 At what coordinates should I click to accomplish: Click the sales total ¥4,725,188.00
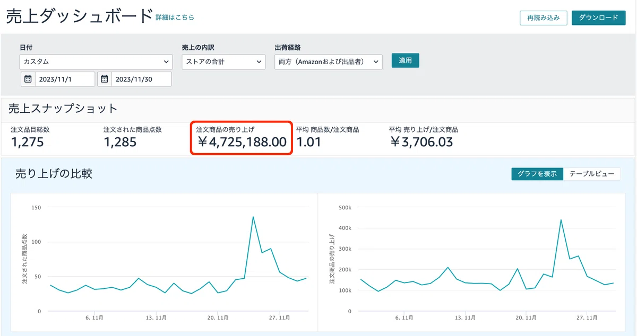pos(242,142)
